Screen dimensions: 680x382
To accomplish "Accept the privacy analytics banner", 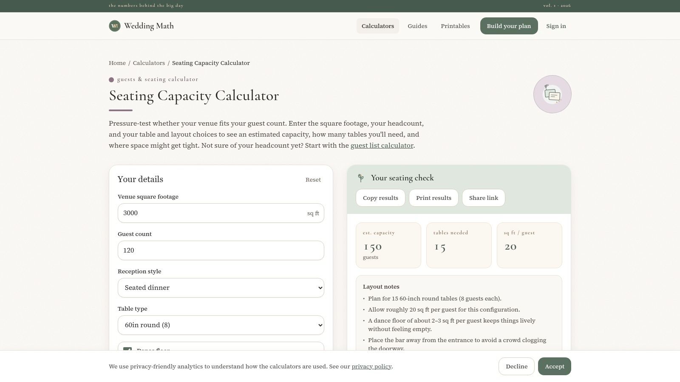I will tap(555, 366).
